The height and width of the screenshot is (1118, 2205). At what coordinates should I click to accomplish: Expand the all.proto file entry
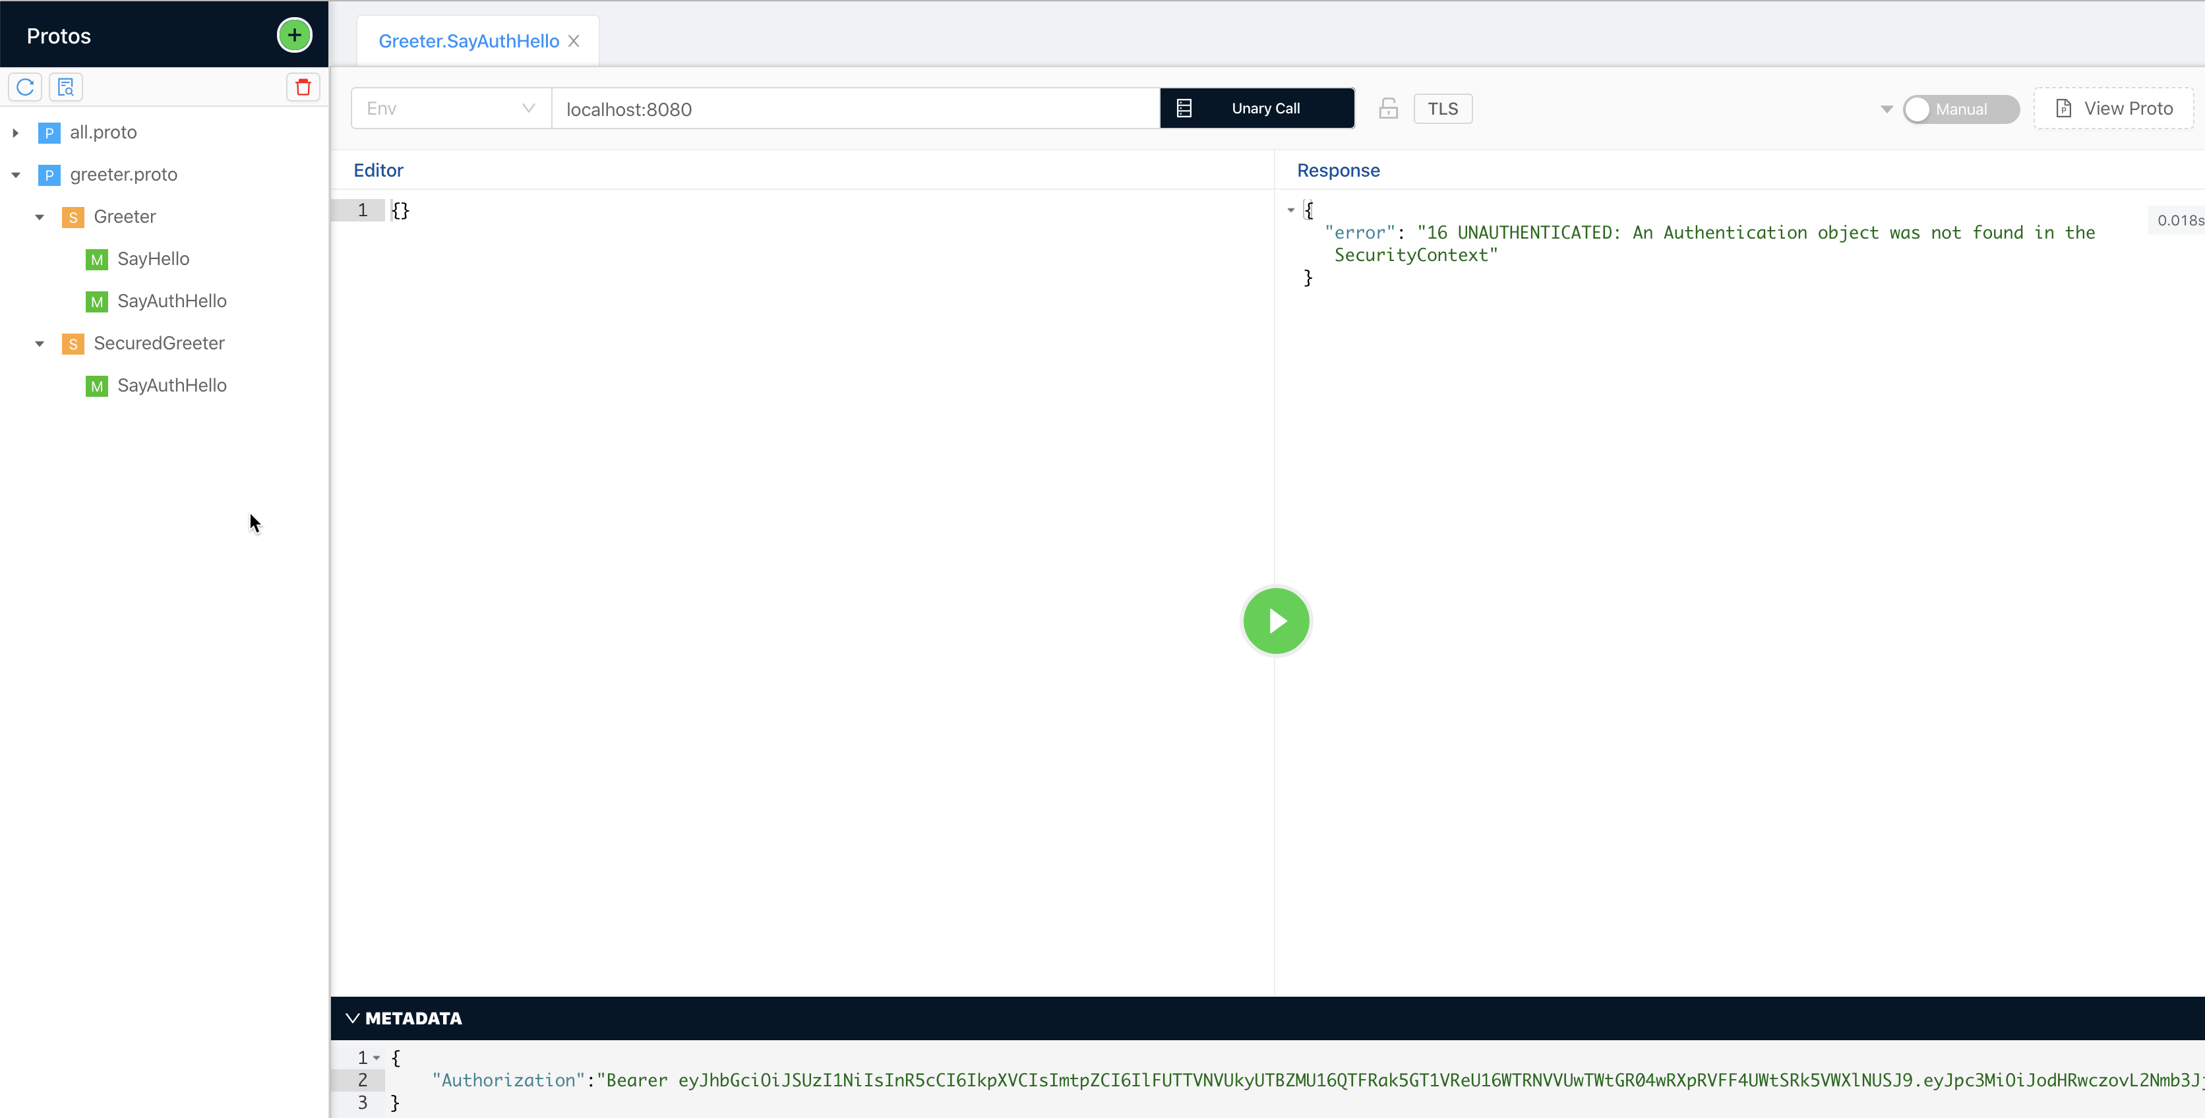[x=16, y=132]
